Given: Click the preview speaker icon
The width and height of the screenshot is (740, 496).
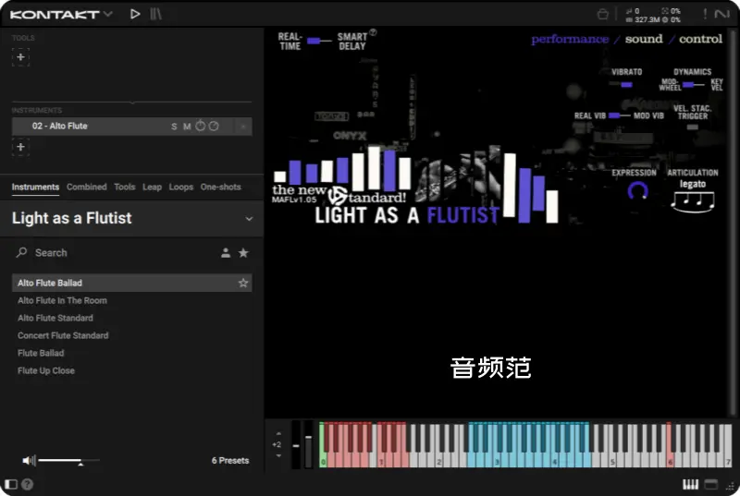Looking at the screenshot, I should (29, 460).
